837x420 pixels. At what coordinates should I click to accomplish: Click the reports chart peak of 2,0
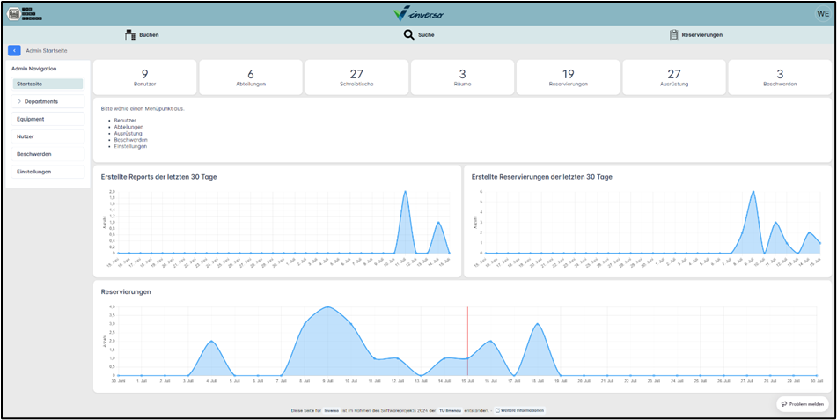coord(405,191)
